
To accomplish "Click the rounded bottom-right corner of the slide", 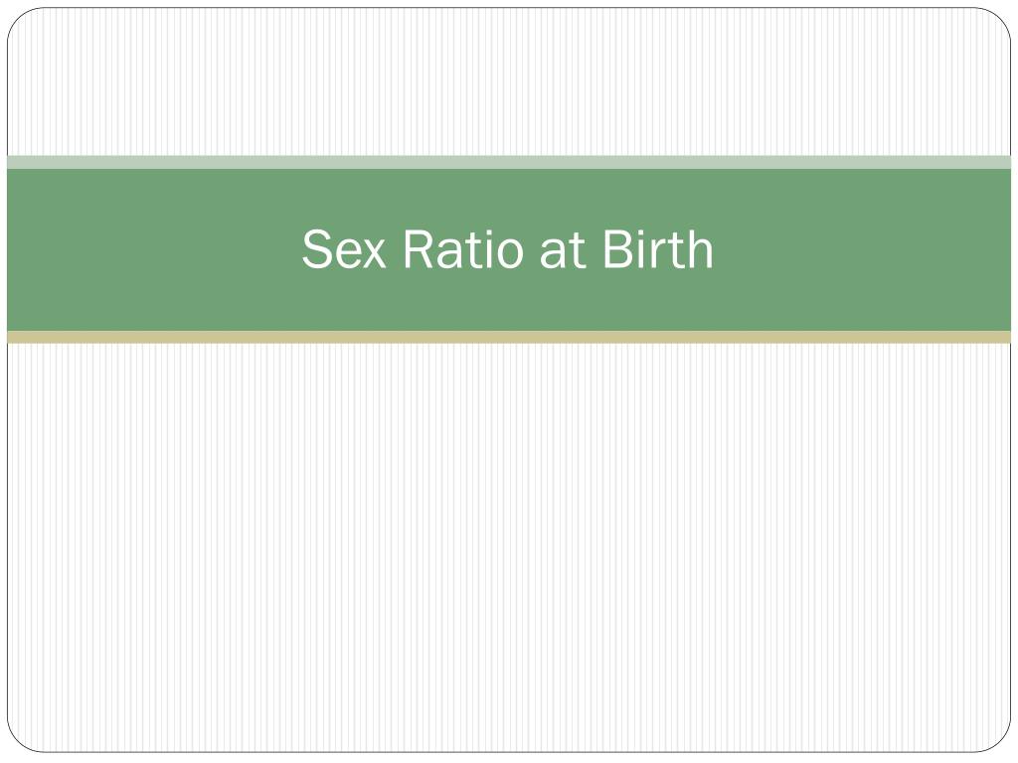I will coord(998,740).
